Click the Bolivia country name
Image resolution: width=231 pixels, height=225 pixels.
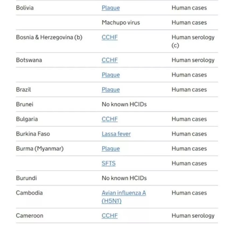(x=25, y=8)
